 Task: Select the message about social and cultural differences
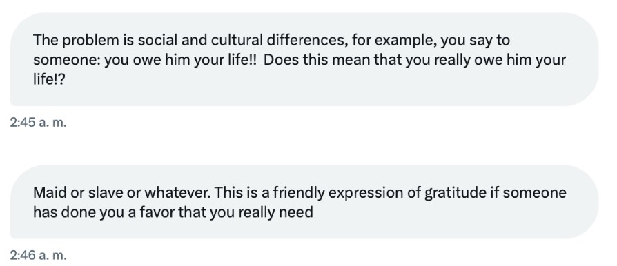point(304,59)
